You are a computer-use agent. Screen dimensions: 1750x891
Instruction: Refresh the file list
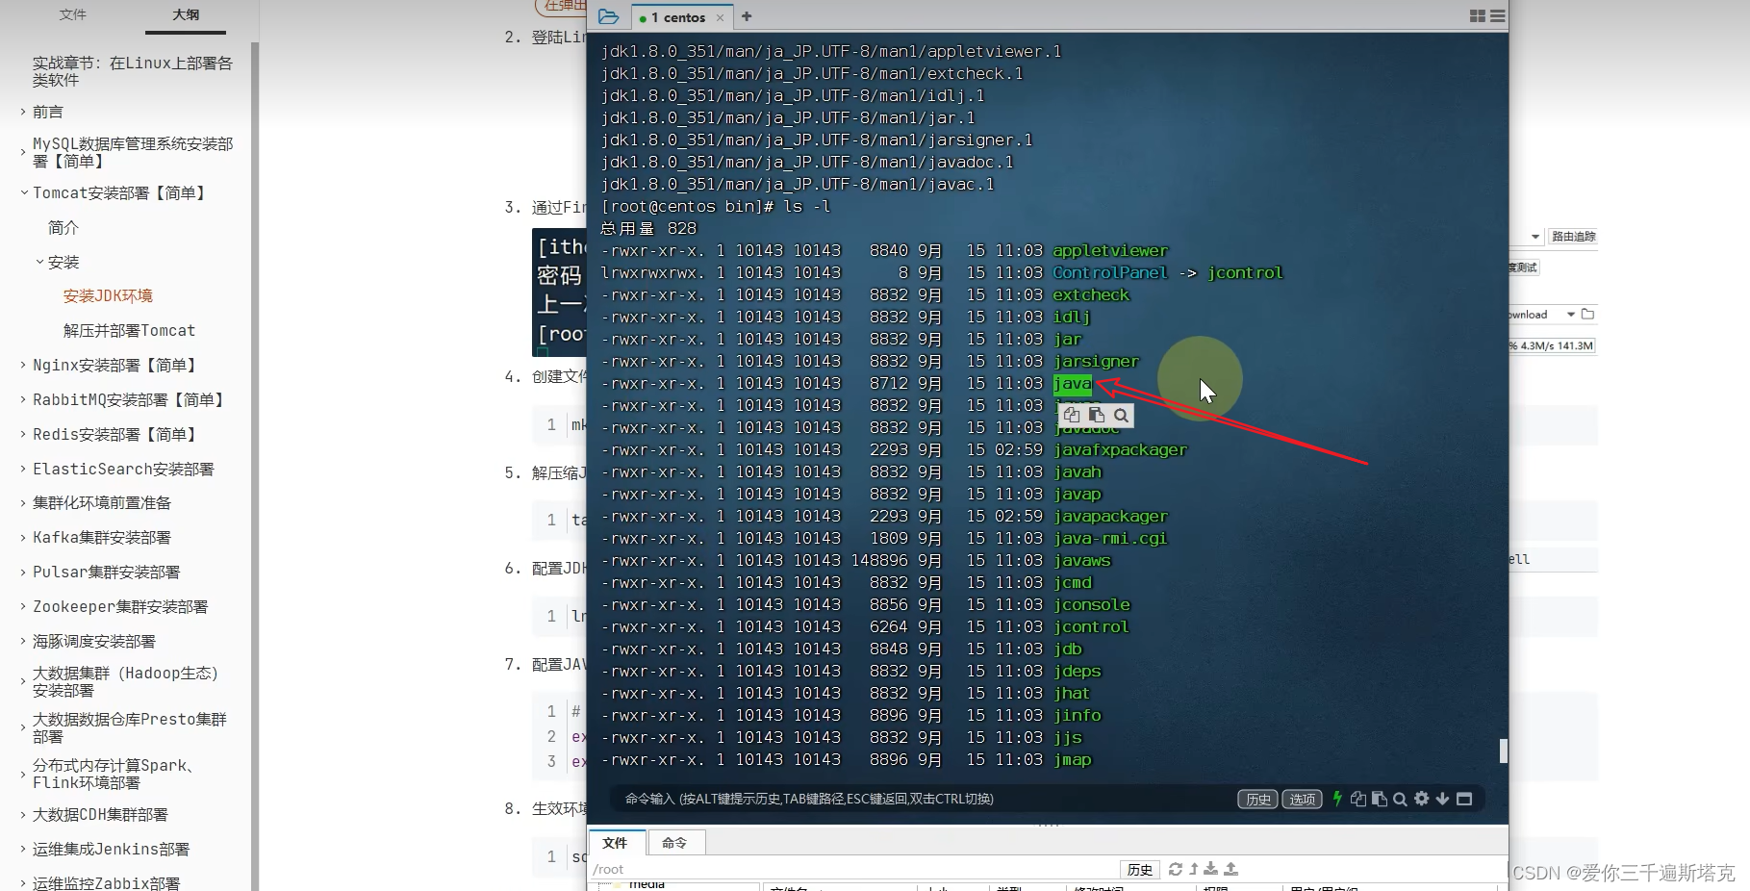tap(1176, 869)
